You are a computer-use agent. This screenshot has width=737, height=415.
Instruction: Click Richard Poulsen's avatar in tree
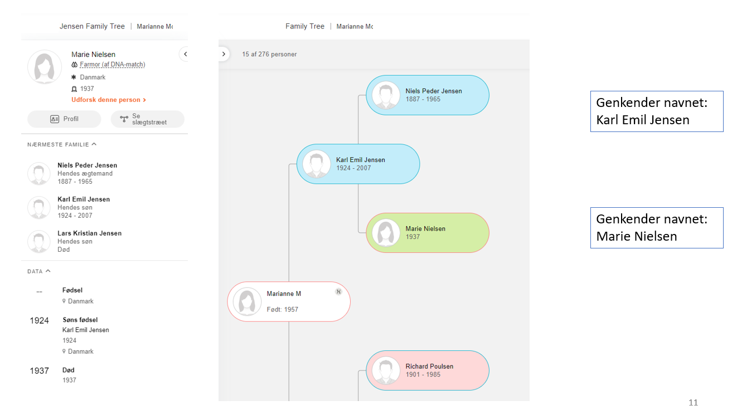click(386, 370)
